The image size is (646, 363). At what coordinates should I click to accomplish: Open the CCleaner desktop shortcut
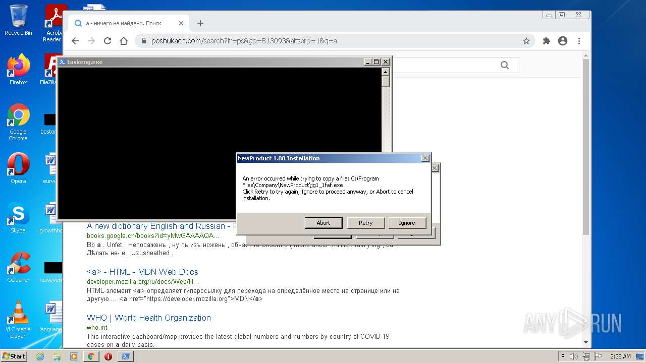coord(18,267)
